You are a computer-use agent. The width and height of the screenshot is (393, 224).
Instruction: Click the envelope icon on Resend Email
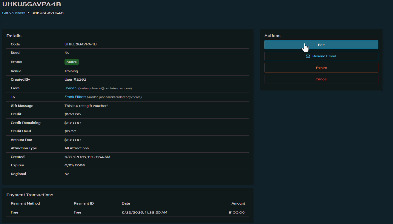click(308, 56)
